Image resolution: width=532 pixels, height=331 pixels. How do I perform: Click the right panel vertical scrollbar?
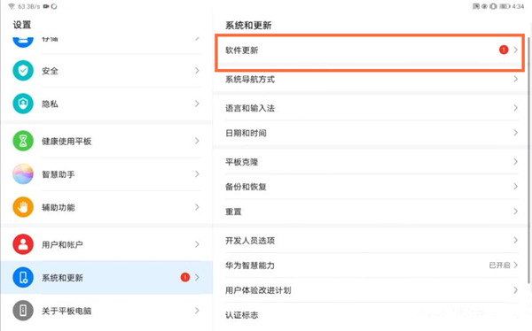[529, 159]
